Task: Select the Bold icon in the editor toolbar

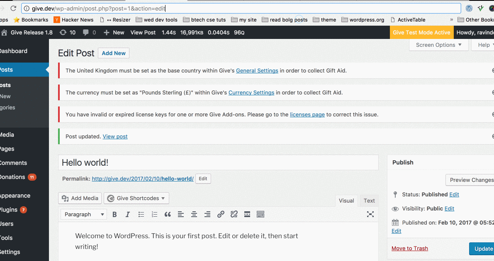Action: [114, 214]
